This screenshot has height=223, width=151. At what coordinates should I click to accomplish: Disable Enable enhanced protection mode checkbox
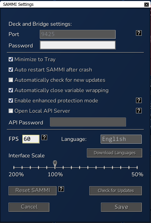[x=11, y=101]
